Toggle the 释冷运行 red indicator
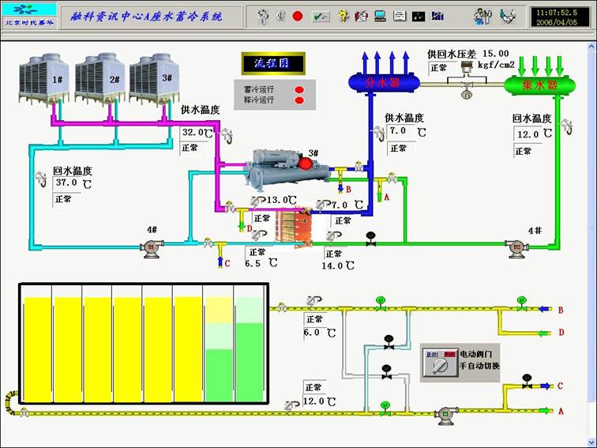Viewport: 597px width, 448px height. point(299,100)
